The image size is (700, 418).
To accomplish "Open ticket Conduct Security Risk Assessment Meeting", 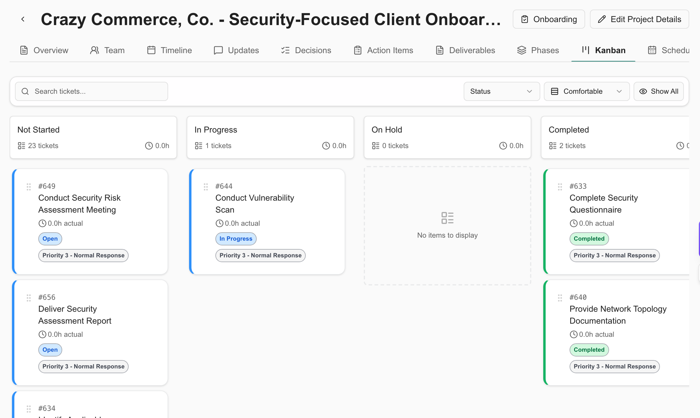I will [80, 204].
